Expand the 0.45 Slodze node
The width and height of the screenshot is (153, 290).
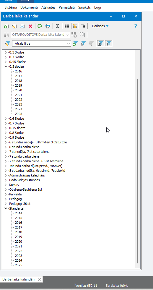pyautogui.click(x=6, y=62)
